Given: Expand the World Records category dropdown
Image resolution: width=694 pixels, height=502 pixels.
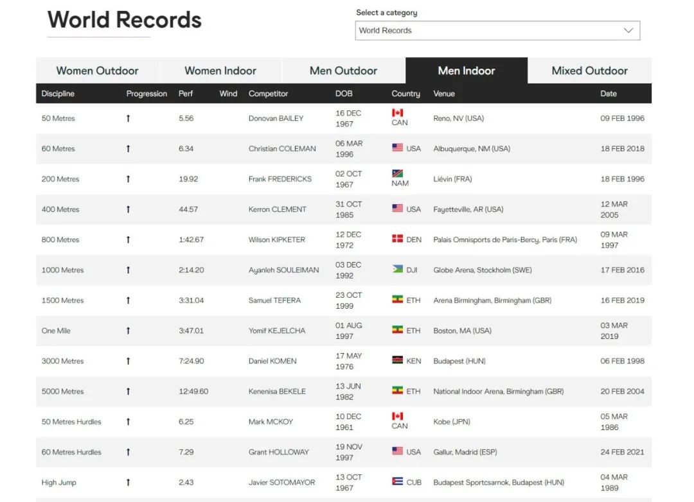Looking at the screenshot, I should tap(497, 30).
